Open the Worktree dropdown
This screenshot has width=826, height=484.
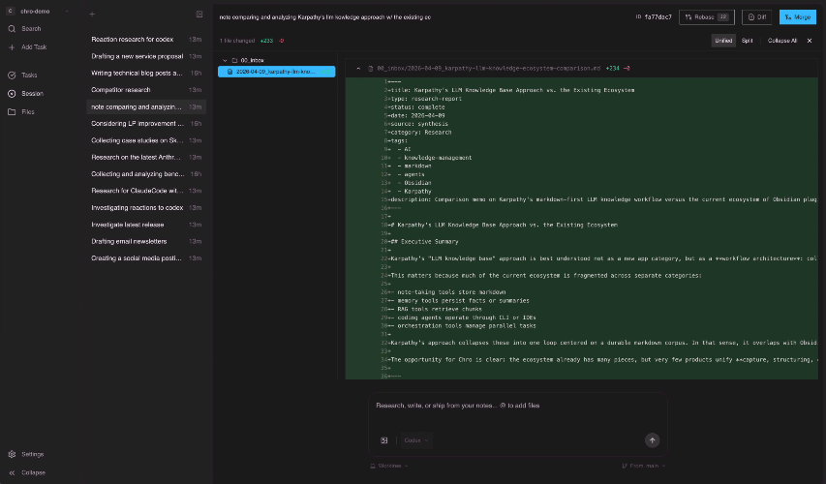click(389, 467)
